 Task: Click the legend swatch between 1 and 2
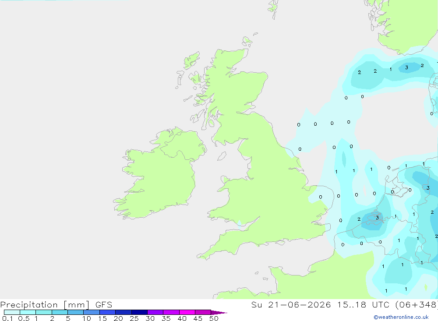43,312
